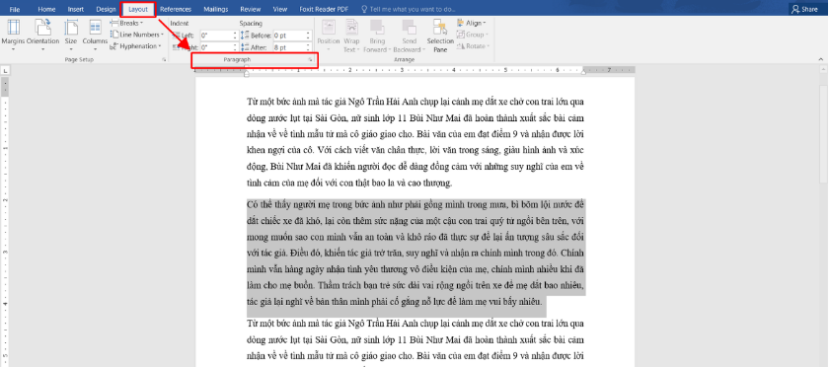Screen dimensions: 830x367
Task: Open the Selection Pane
Action: coord(440,35)
